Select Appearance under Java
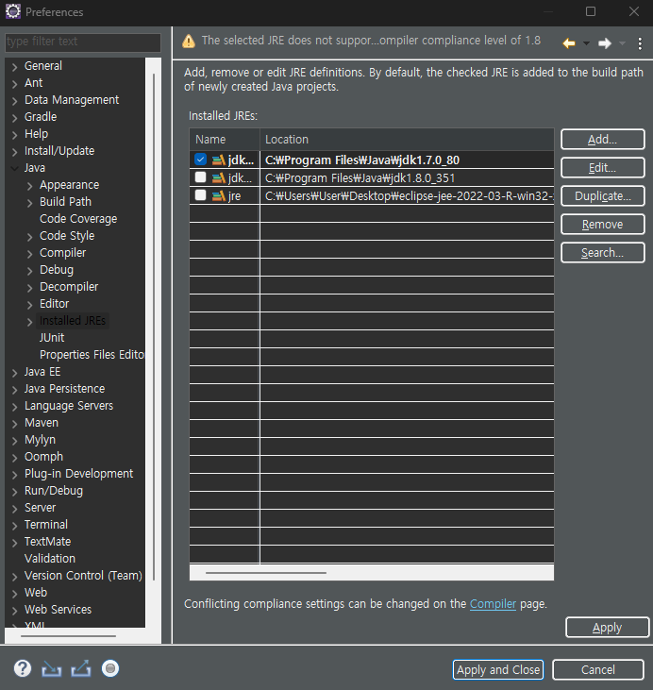Image resolution: width=653 pixels, height=690 pixels. [70, 185]
